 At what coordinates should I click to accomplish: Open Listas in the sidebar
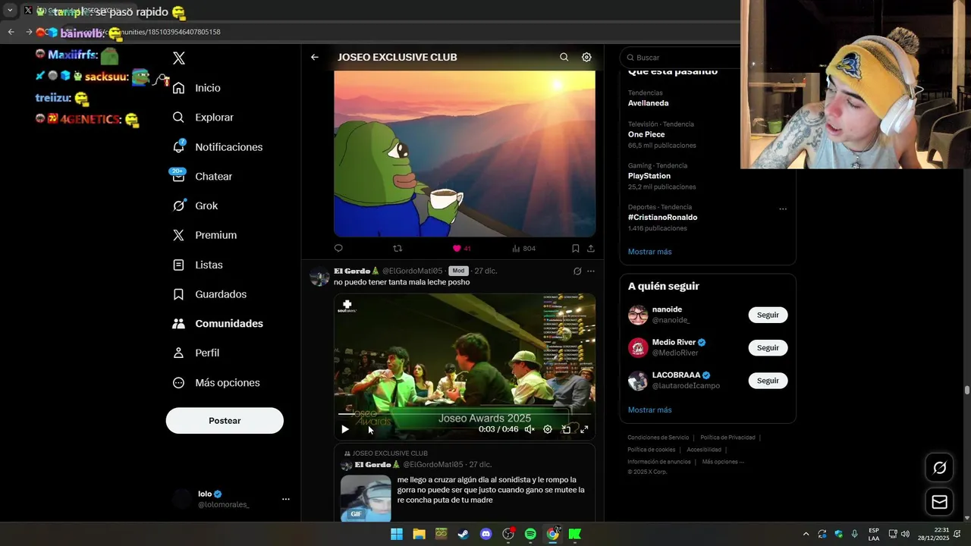click(197, 265)
